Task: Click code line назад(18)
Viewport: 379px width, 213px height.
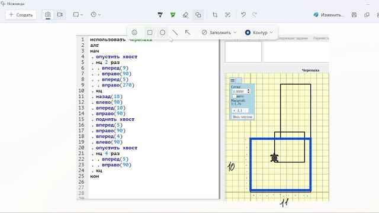Action: [x=109, y=96]
